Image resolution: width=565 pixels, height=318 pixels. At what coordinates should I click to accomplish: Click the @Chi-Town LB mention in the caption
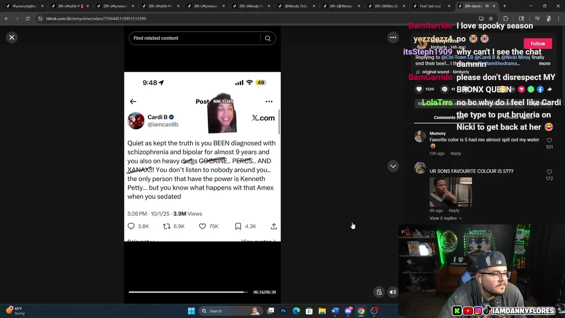457,57
